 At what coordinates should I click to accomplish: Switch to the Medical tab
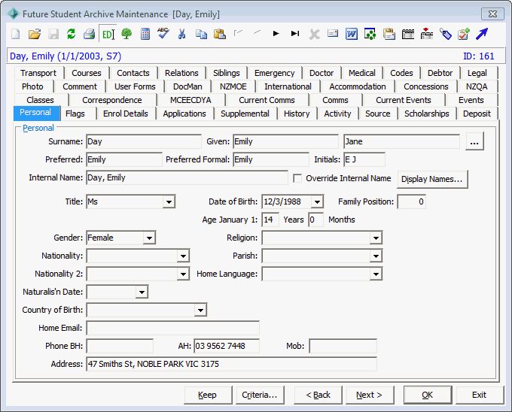coord(362,73)
